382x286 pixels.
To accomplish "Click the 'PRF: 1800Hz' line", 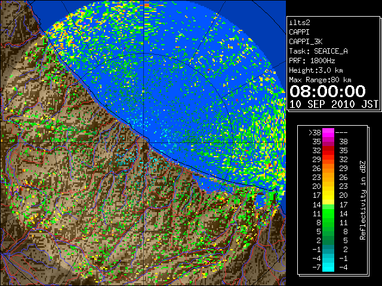I will [x=312, y=61].
